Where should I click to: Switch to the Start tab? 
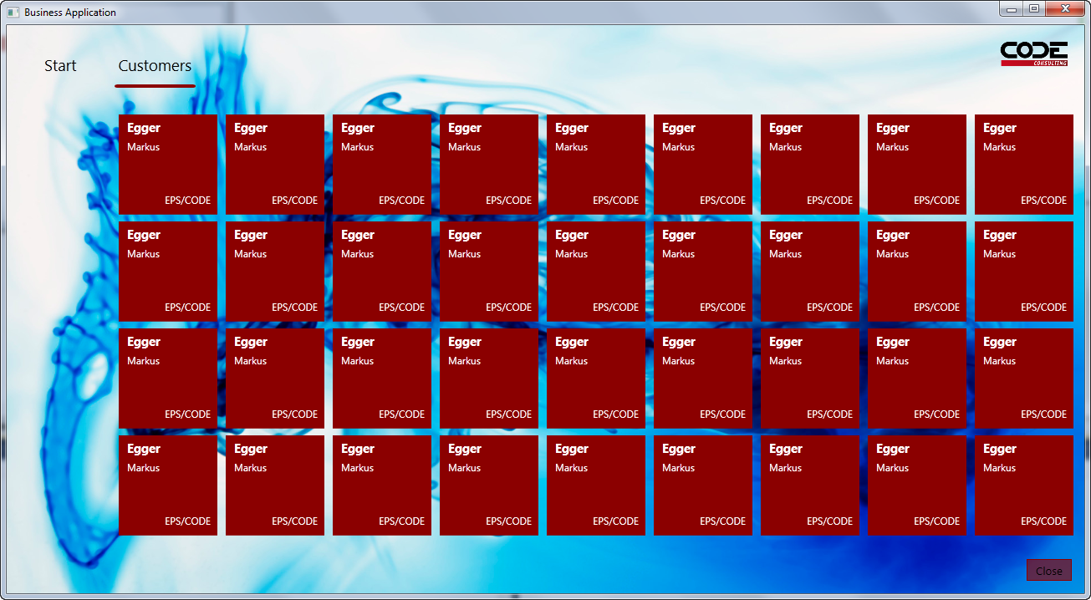pyautogui.click(x=60, y=66)
